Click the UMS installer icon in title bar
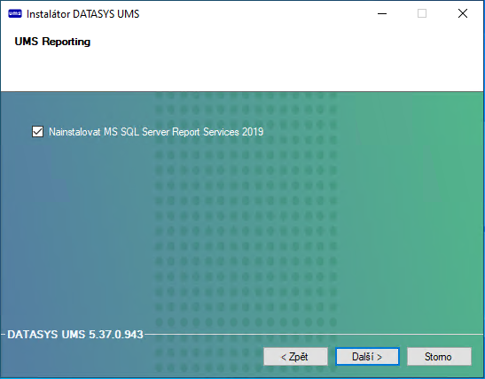This screenshot has height=379, width=485. tap(15, 14)
